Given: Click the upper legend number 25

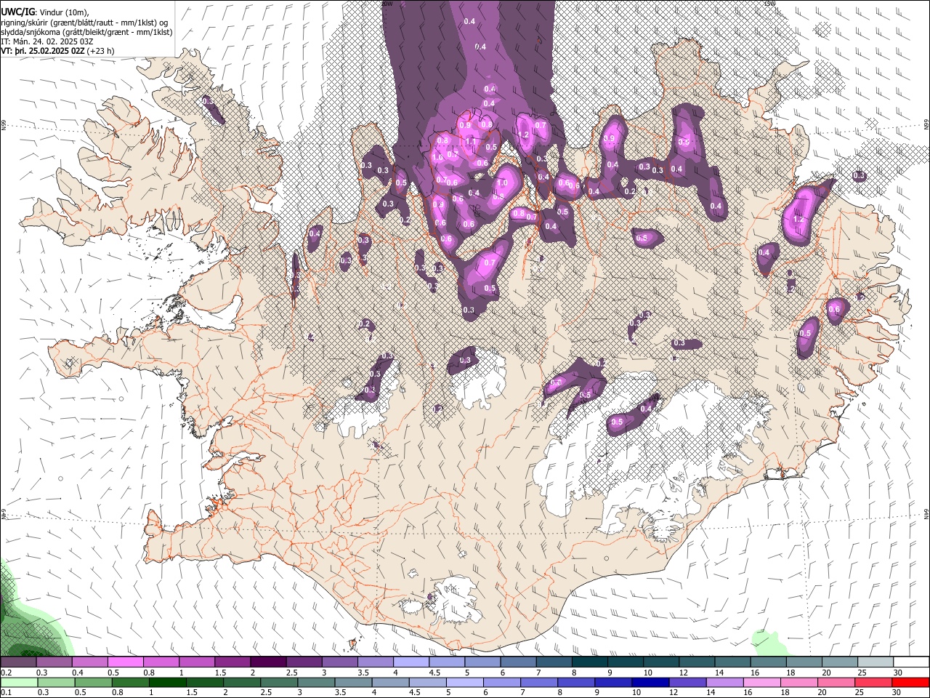Looking at the screenshot, I should 862,673.
